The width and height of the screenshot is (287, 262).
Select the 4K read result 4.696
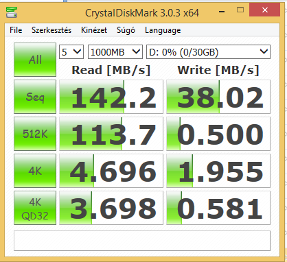111,171
